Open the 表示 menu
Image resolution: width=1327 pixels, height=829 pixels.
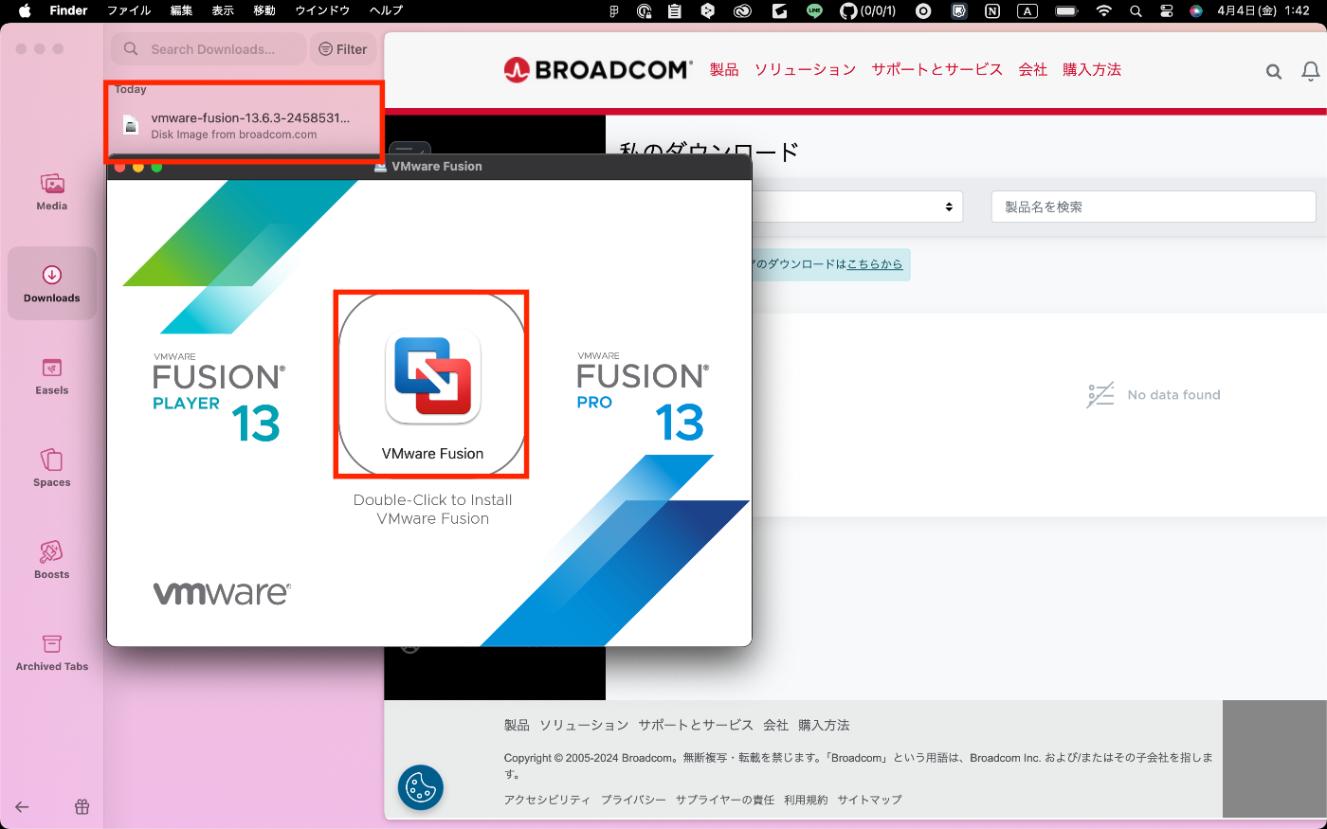click(x=223, y=10)
